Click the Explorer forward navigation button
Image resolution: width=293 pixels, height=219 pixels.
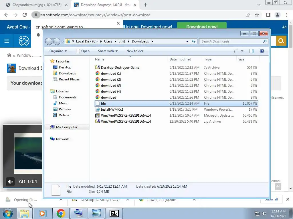(57, 41)
